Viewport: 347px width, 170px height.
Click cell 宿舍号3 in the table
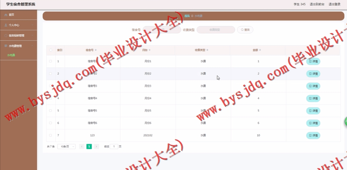[92, 86]
